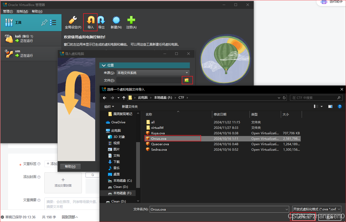This screenshot has width=346, height=222.
Task: Click 本地磁盘 (F:) in the breadcrumb path
Action: [163, 98]
